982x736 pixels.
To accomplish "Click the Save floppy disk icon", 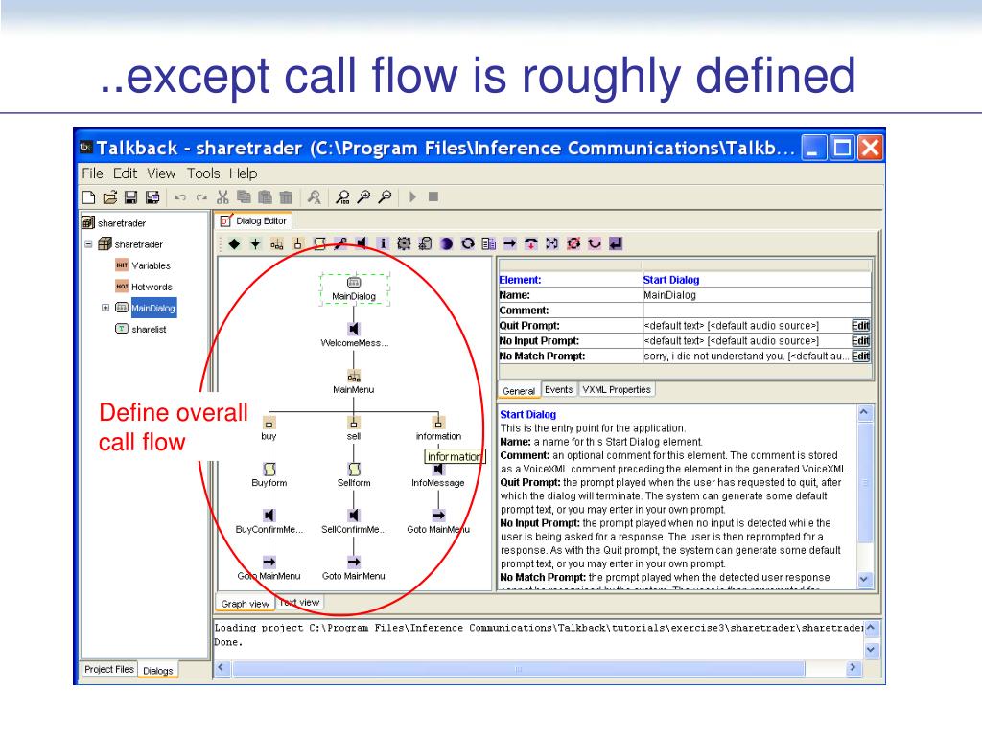I will (130, 197).
